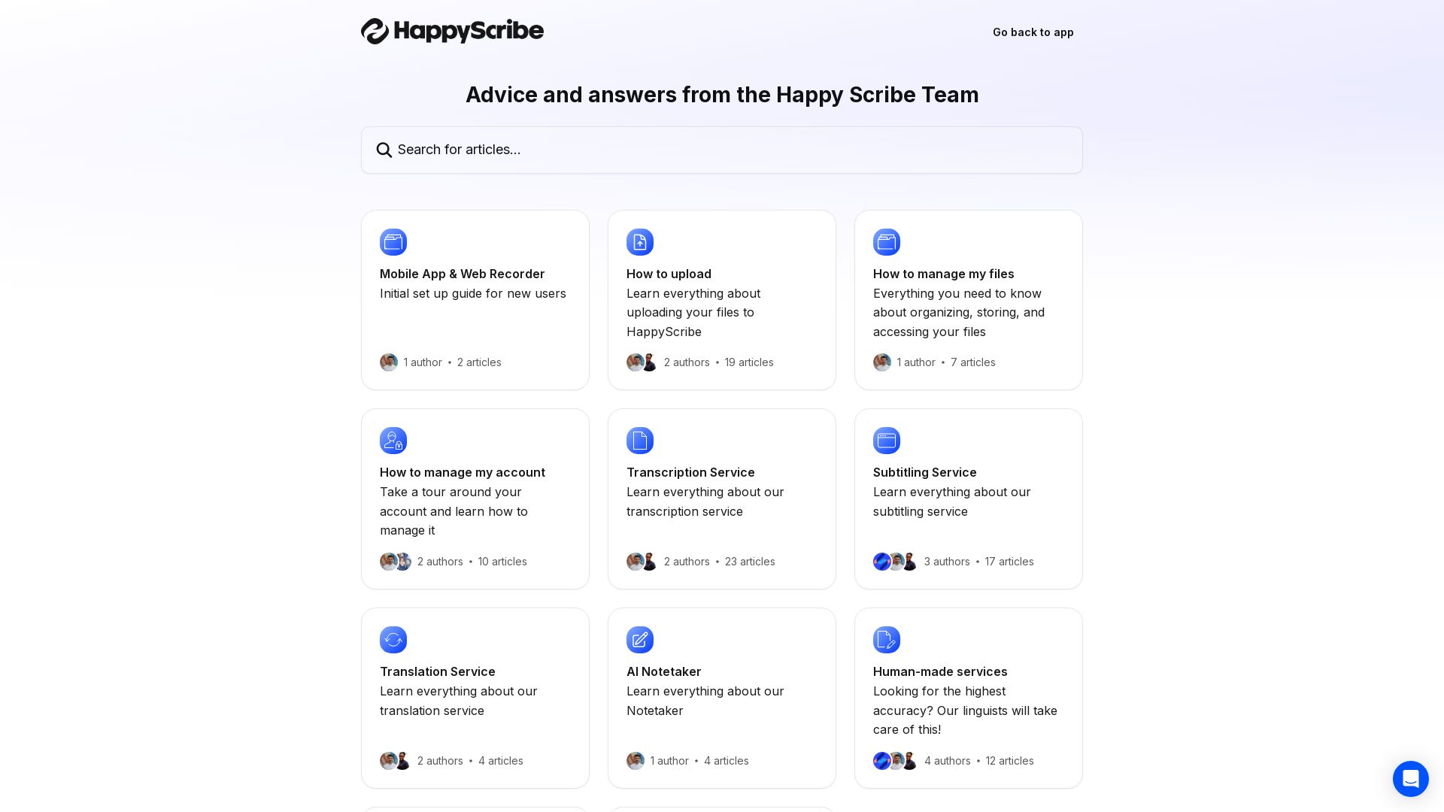
Task: Open the AI Notetaker collection
Action: pos(722,698)
